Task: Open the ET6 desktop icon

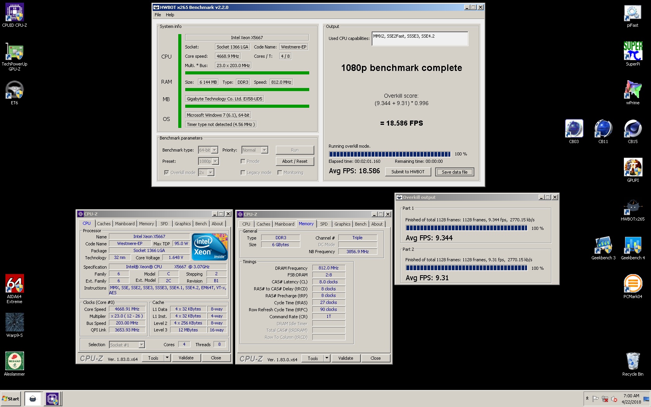Action: pyautogui.click(x=14, y=93)
